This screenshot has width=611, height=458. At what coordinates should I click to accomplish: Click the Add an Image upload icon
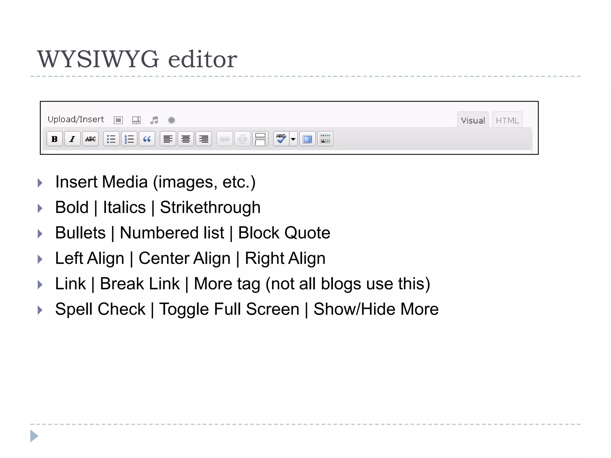(118, 120)
